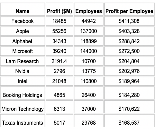
Task: Click the Profit per Employee header
Action: [x=129, y=11]
